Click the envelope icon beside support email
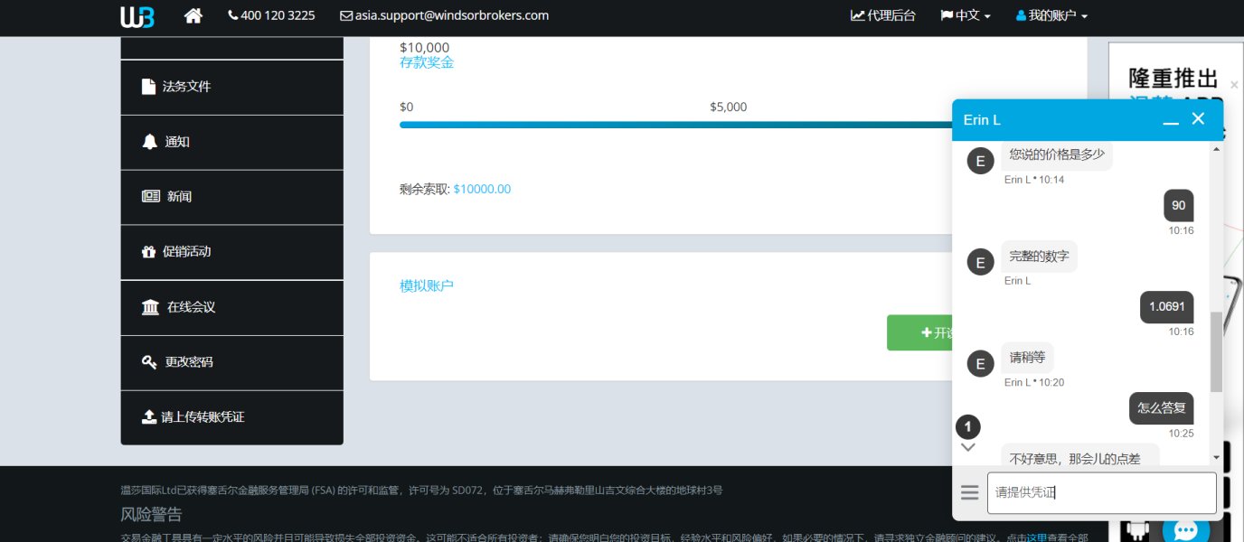Screen dimensions: 1244x542 (x=346, y=16)
